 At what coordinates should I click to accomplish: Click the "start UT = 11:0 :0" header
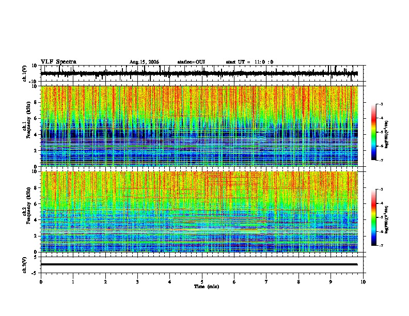point(249,62)
